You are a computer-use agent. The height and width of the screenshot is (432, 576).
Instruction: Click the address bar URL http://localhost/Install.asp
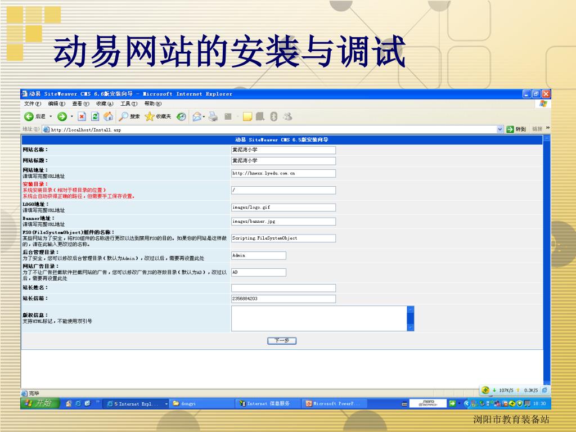86,130
